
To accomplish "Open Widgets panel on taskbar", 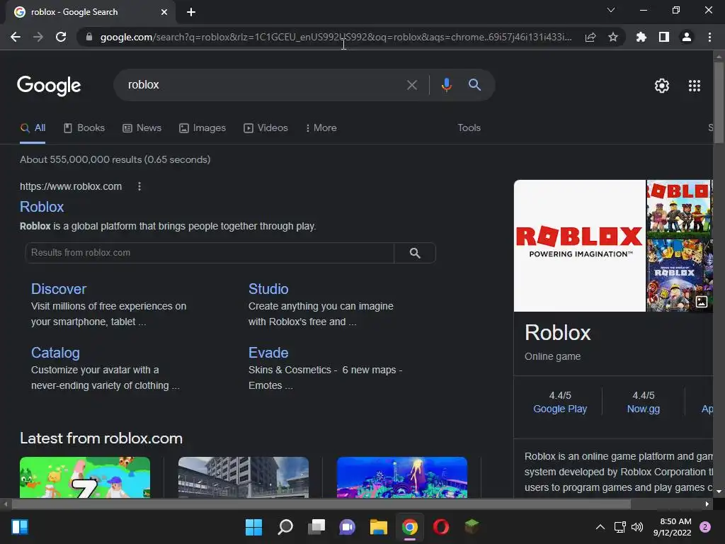I will 20,527.
